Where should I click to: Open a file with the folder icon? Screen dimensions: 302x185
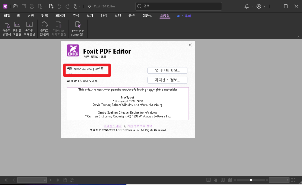(x=15, y=6)
